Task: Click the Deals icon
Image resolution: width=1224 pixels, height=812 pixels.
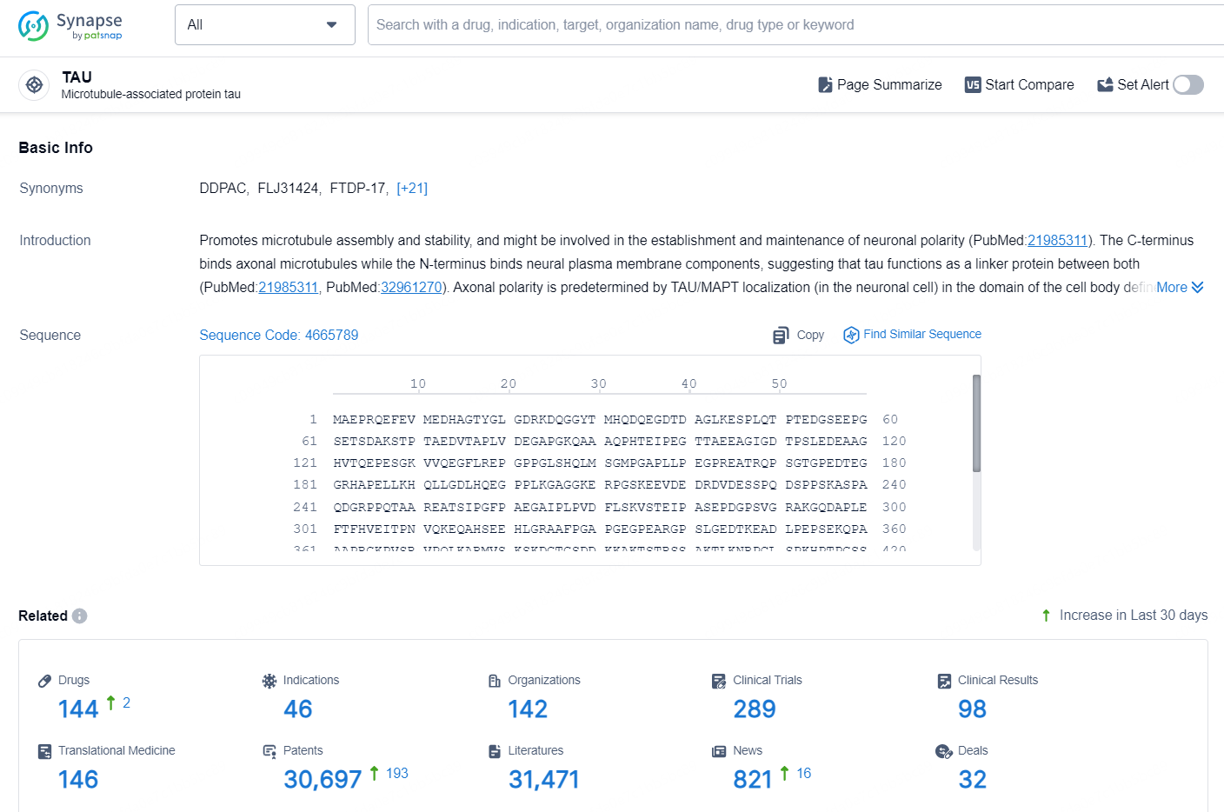Action: click(943, 751)
